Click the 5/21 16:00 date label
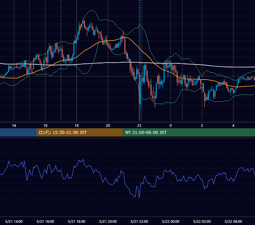Image resolution: width=255 pixels, height=225 pixels. [x=45, y=221]
